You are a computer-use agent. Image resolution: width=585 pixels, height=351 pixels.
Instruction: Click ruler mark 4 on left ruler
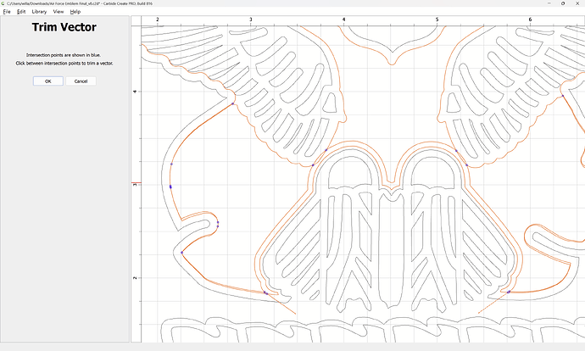click(135, 92)
